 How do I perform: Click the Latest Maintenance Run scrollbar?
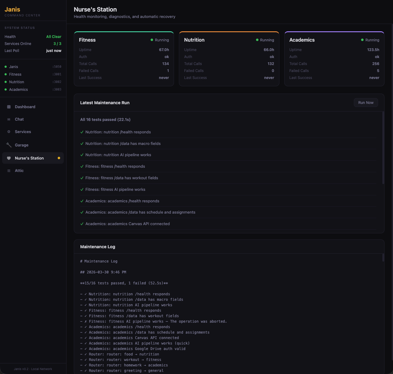[x=383, y=148]
